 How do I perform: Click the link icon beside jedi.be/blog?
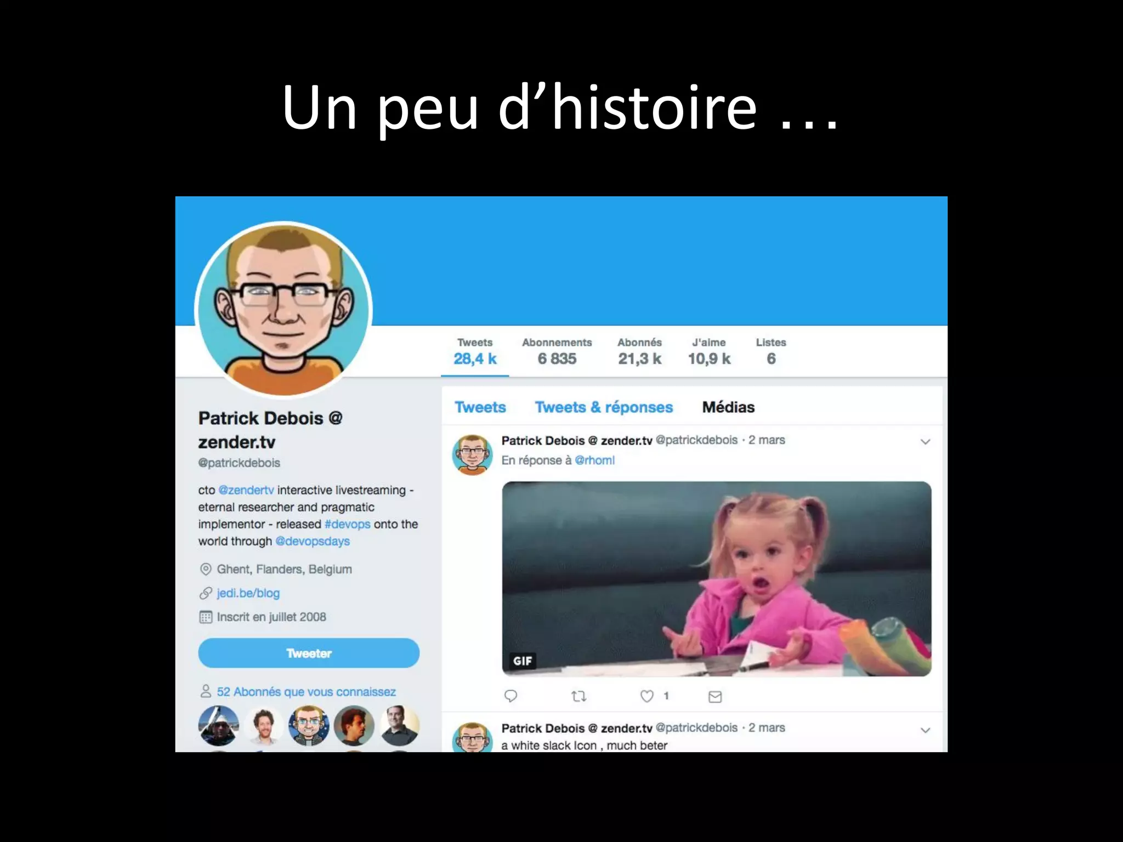206,593
